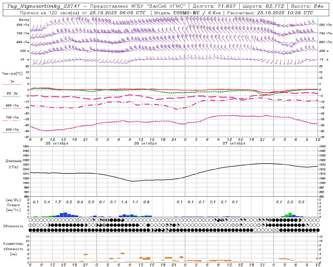Click the 0.3 precipitation value
This screenshot has width=333, height=267.
click(91, 202)
